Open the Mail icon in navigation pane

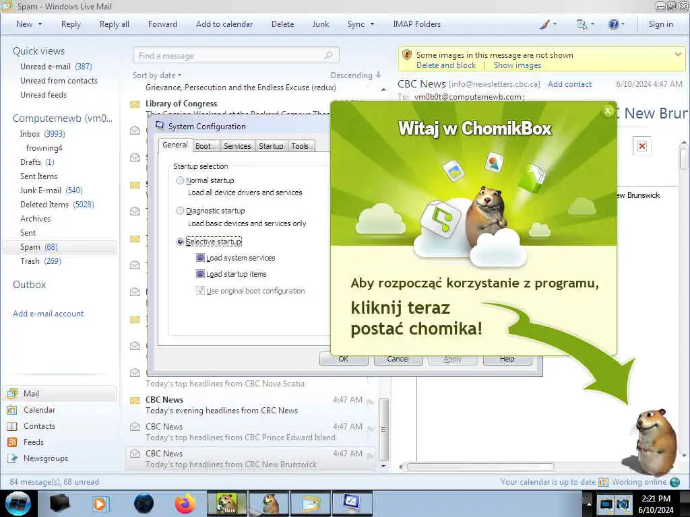tap(12, 393)
